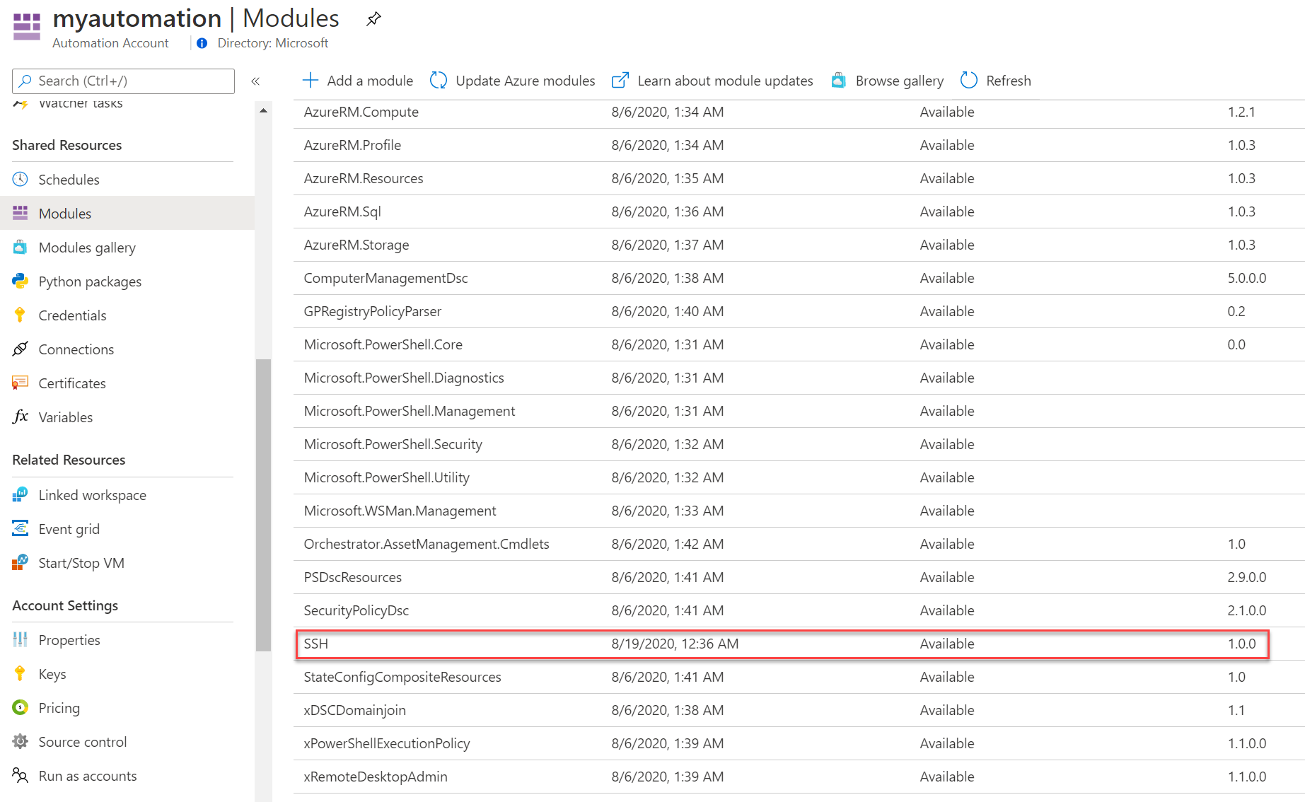Open the xPowerShellExecutionPolicy module

(387, 743)
